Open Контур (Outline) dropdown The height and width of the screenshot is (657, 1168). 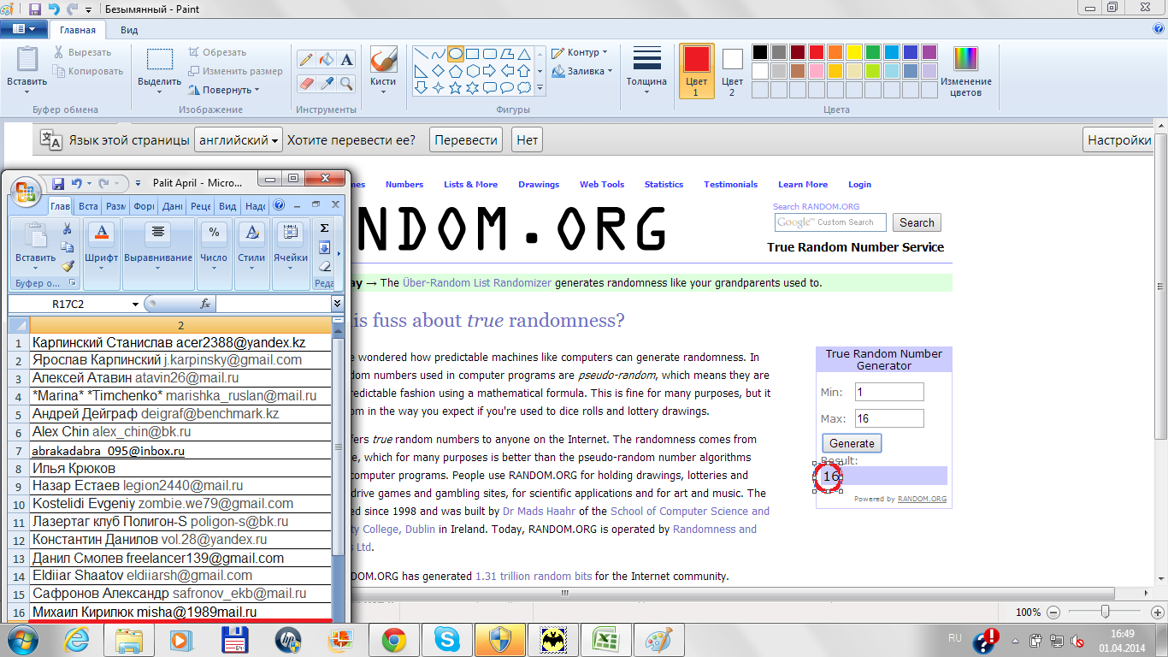580,52
